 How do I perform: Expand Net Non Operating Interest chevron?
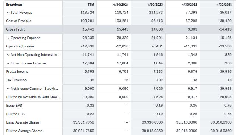click(8, 55)
